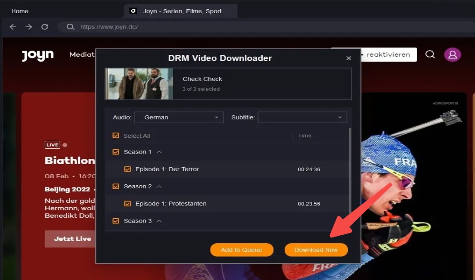475x280 pixels.
Task: Click the LIVE badge
Action: [52, 145]
